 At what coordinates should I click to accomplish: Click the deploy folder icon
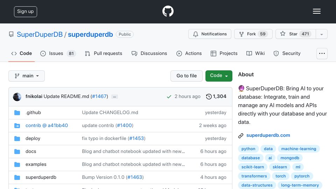click(x=17, y=139)
